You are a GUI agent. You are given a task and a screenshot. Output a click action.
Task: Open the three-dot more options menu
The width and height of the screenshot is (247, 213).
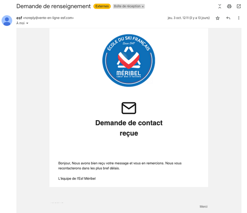point(239,18)
